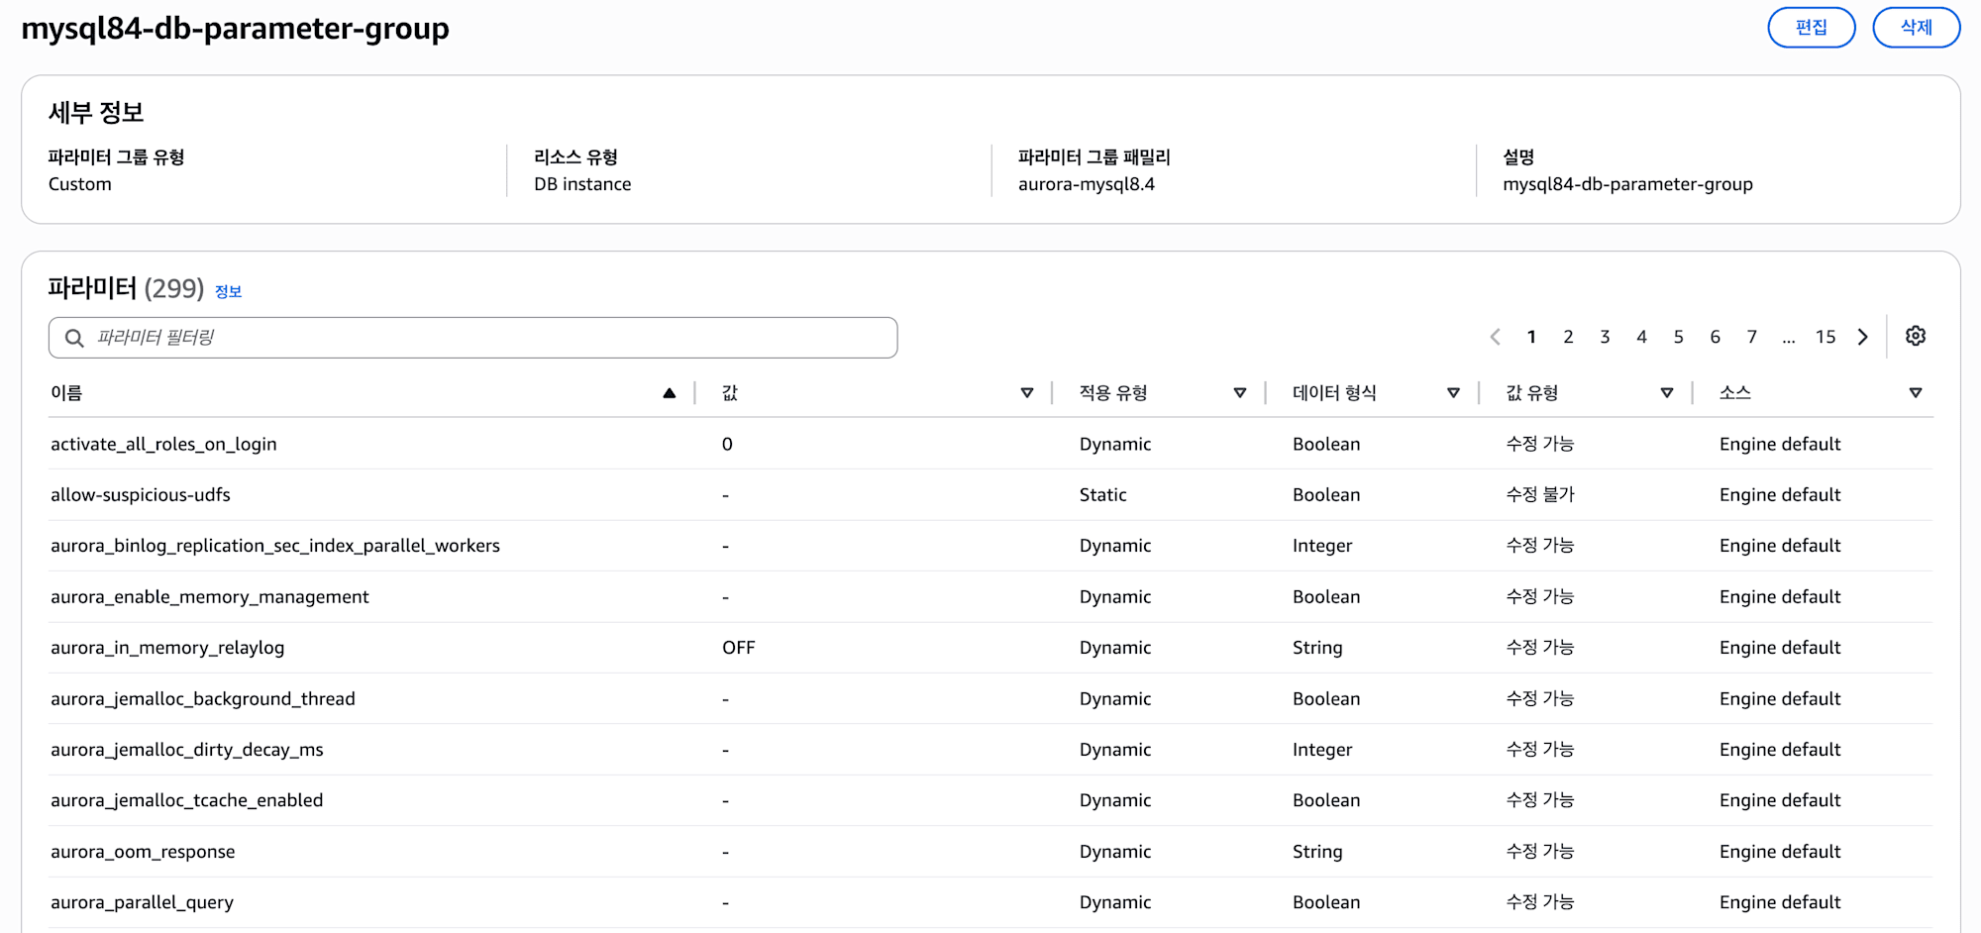This screenshot has width=1981, height=933.
Task: Toggle sort on 이름 column ascending arrow
Action: coord(670,393)
